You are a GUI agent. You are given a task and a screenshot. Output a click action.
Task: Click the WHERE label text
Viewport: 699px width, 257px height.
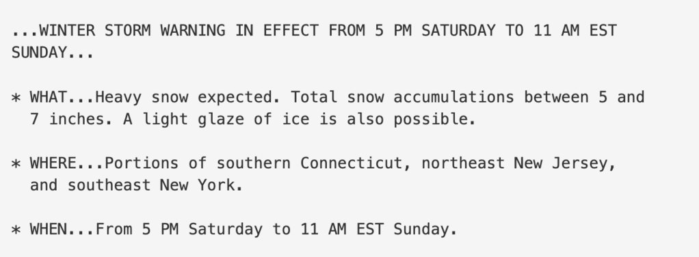(x=53, y=163)
